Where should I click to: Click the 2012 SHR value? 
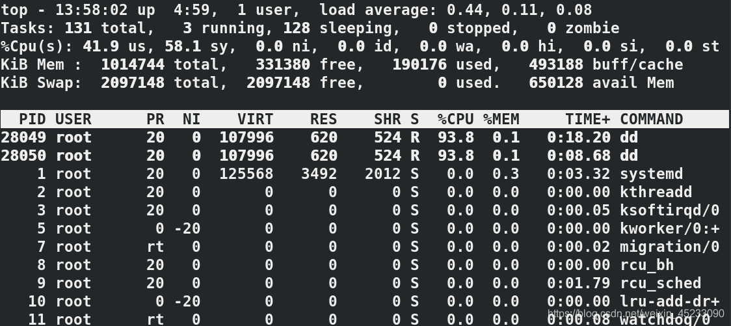(383, 174)
